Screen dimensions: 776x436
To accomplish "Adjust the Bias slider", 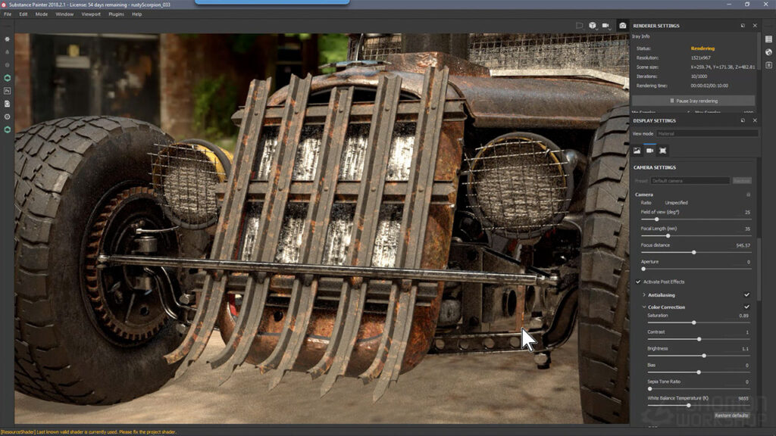I will coord(699,372).
